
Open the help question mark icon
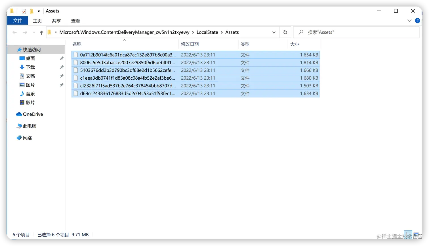coord(417,21)
